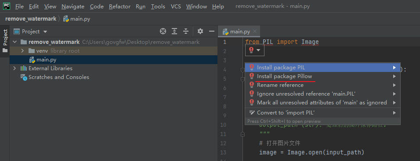The width and height of the screenshot is (420, 161).
Task: Click Expand All icon in Project panel
Action: [x=174, y=31]
